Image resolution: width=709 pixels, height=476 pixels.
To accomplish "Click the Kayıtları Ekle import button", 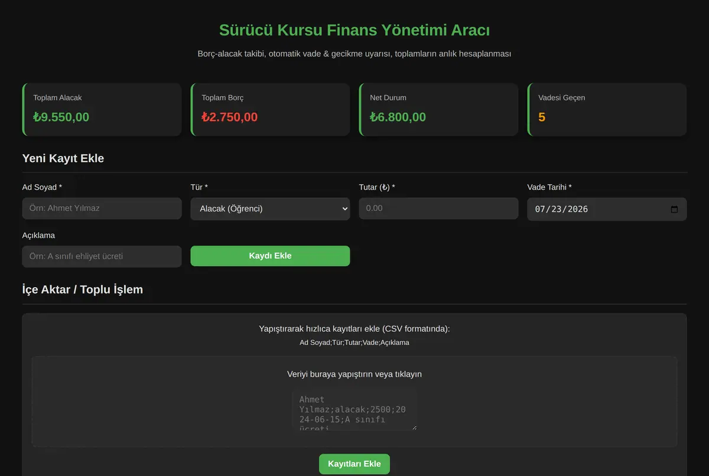I will (x=354, y=464).
